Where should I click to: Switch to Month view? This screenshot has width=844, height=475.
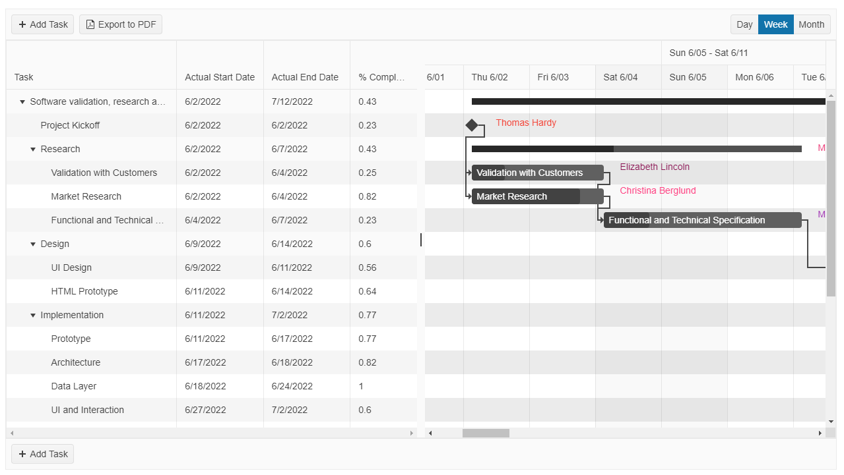(x=812, y=24)
